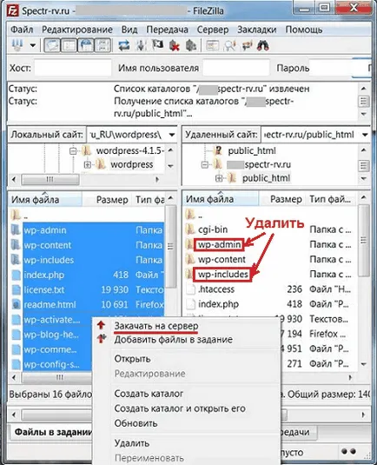The image size is (377, 465).
Task: Select remote cgi-bin folder
Action: pos(213,229)
